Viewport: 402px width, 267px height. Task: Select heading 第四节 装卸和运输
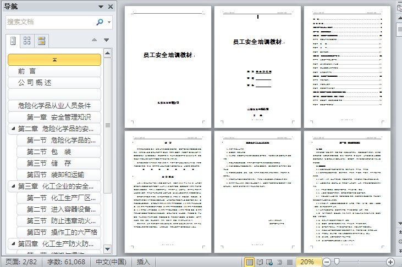tap(59, 175)
